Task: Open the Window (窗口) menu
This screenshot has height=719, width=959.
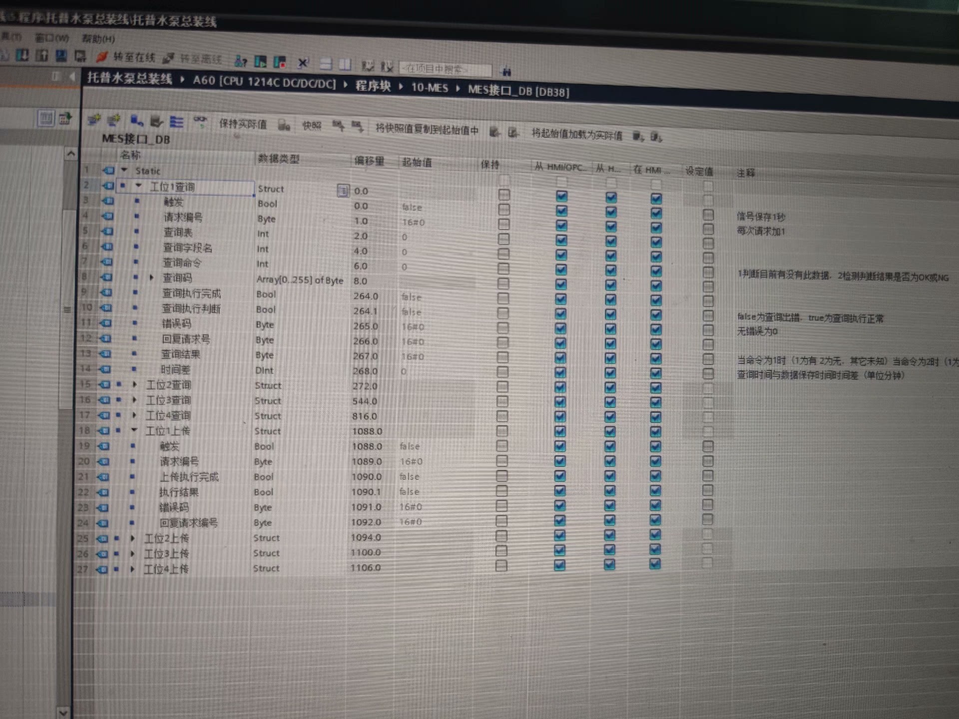Action: coord(52,38)
